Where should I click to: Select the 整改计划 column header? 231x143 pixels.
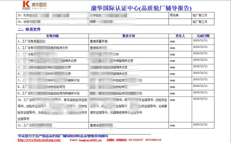click(128, 36)
